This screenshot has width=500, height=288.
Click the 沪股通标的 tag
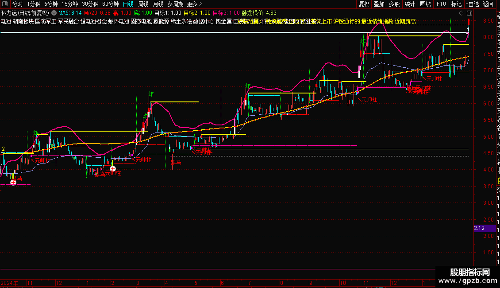coord(346,21)
